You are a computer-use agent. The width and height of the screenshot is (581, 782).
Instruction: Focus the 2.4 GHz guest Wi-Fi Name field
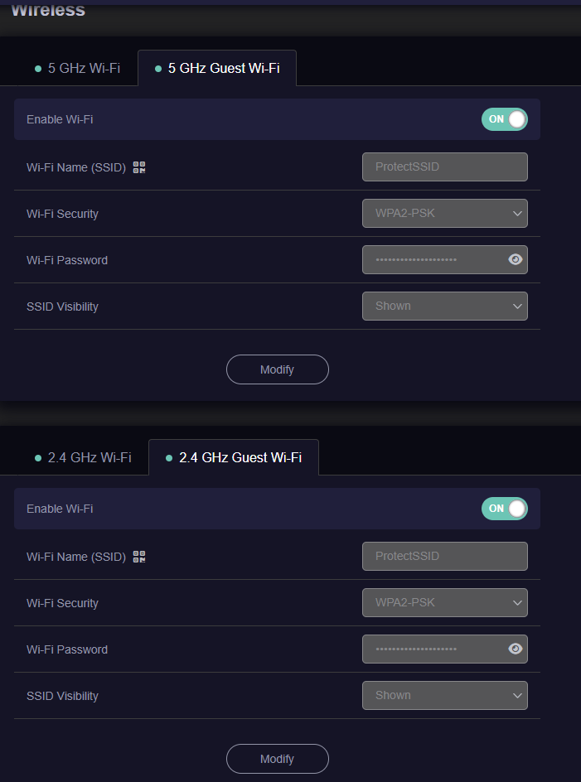coord(445,556)
